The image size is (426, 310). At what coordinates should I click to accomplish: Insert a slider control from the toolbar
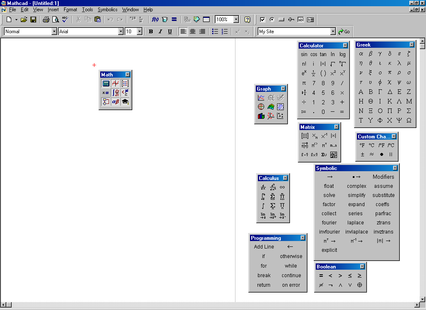pos(291,20)
